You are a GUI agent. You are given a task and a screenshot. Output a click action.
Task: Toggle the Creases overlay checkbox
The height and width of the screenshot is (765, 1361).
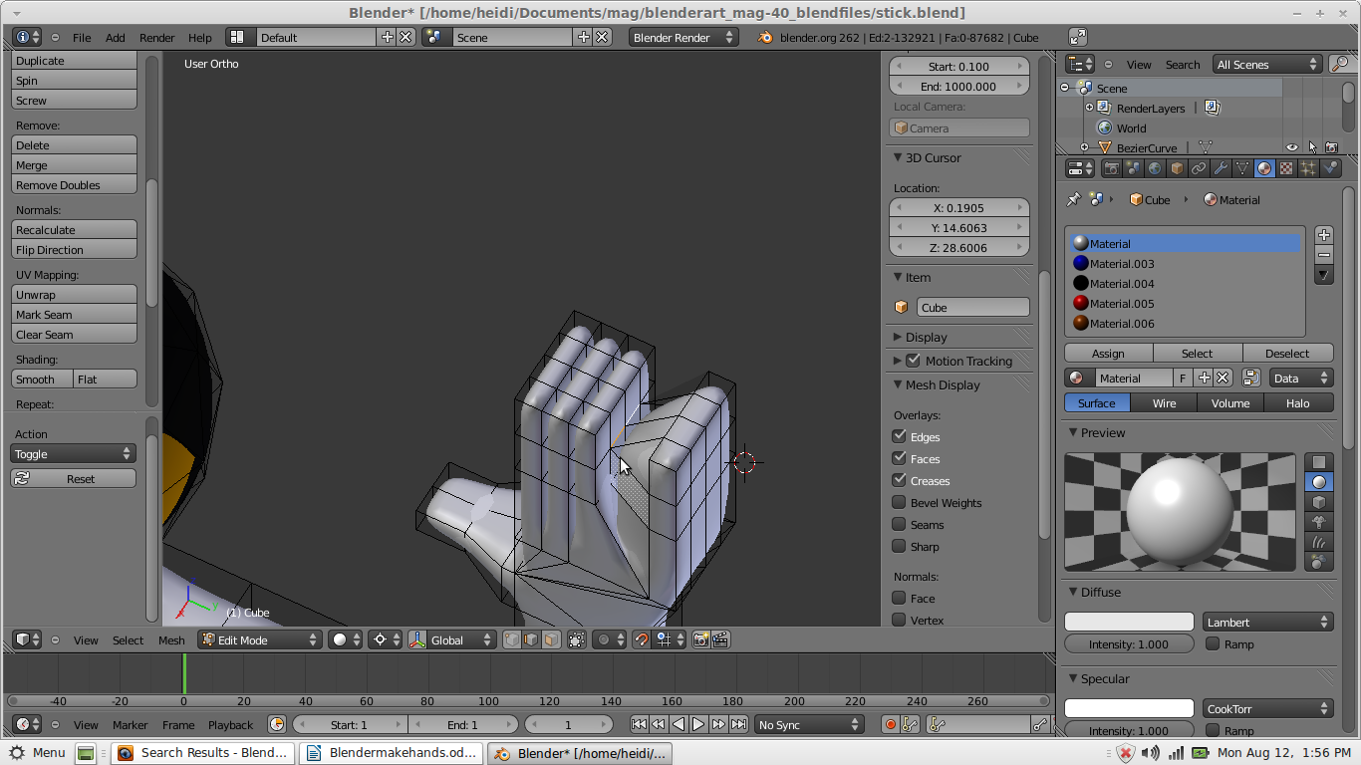point(899,480)
